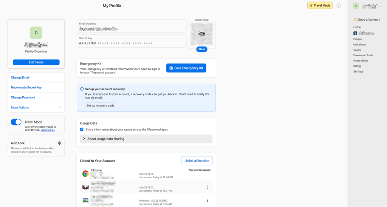The width and height of the screenshot is (387, 207).
Task: Click the Chrome browser device icon
Action: [85, 174]
